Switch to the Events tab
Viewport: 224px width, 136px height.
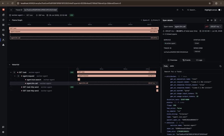pos(186,60)
